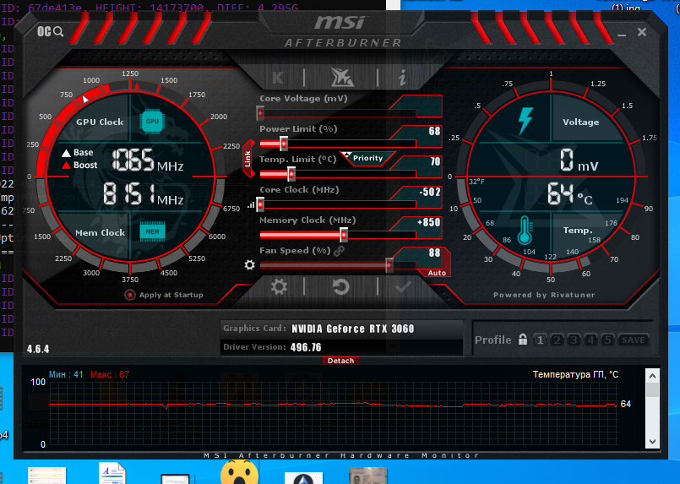Click the Memory Clock value +850
The width and height of the screenshot is (680, 484).
tap(429, 222)
